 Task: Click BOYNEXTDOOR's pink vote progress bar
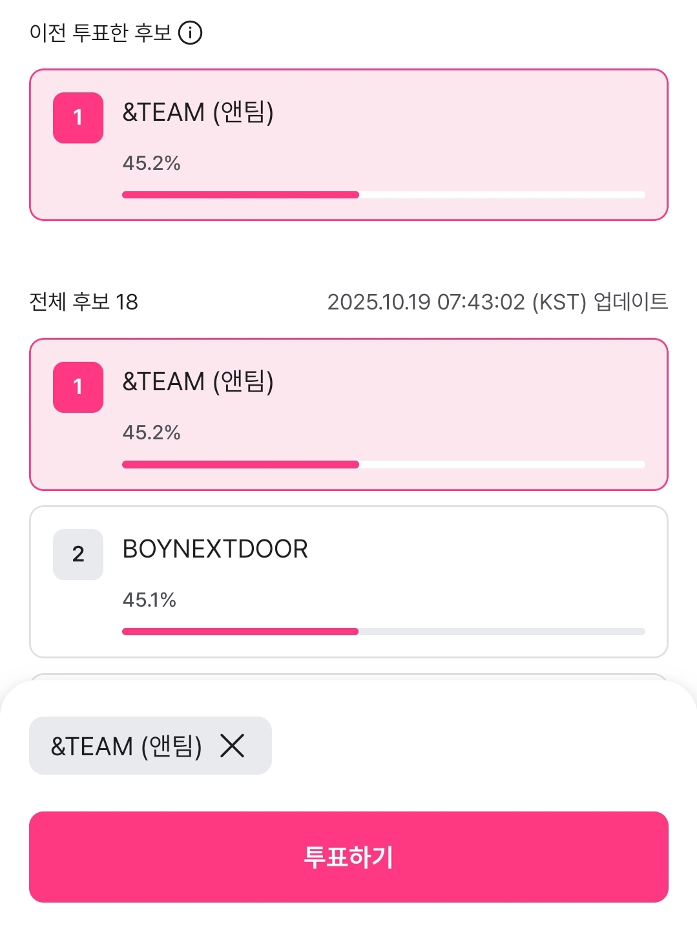tap(240, 631)
